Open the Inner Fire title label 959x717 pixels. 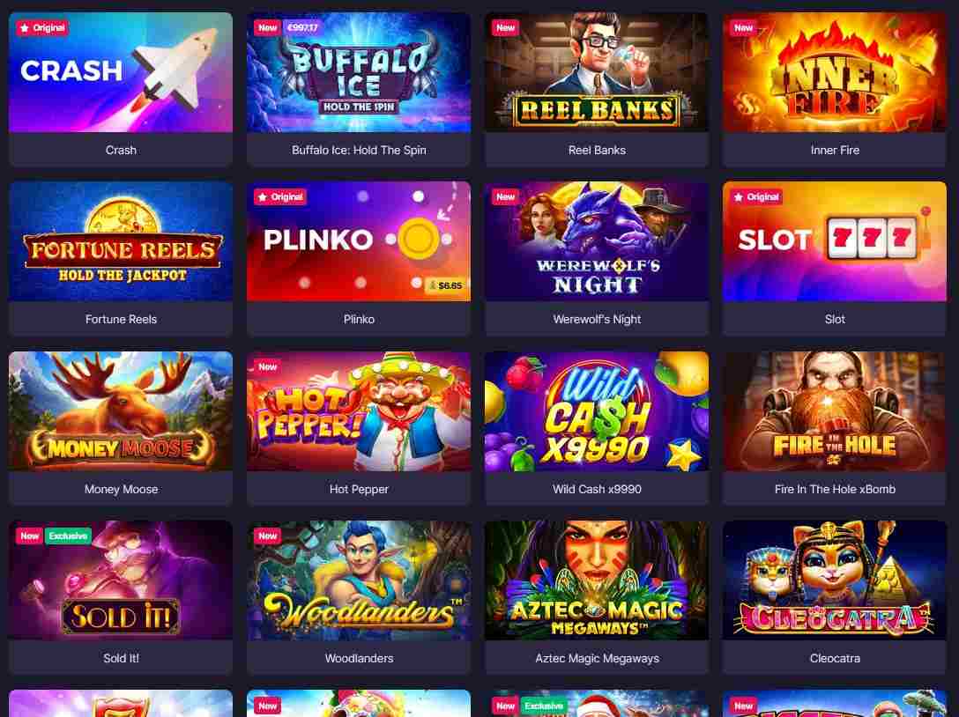click(x=835, y=150)
